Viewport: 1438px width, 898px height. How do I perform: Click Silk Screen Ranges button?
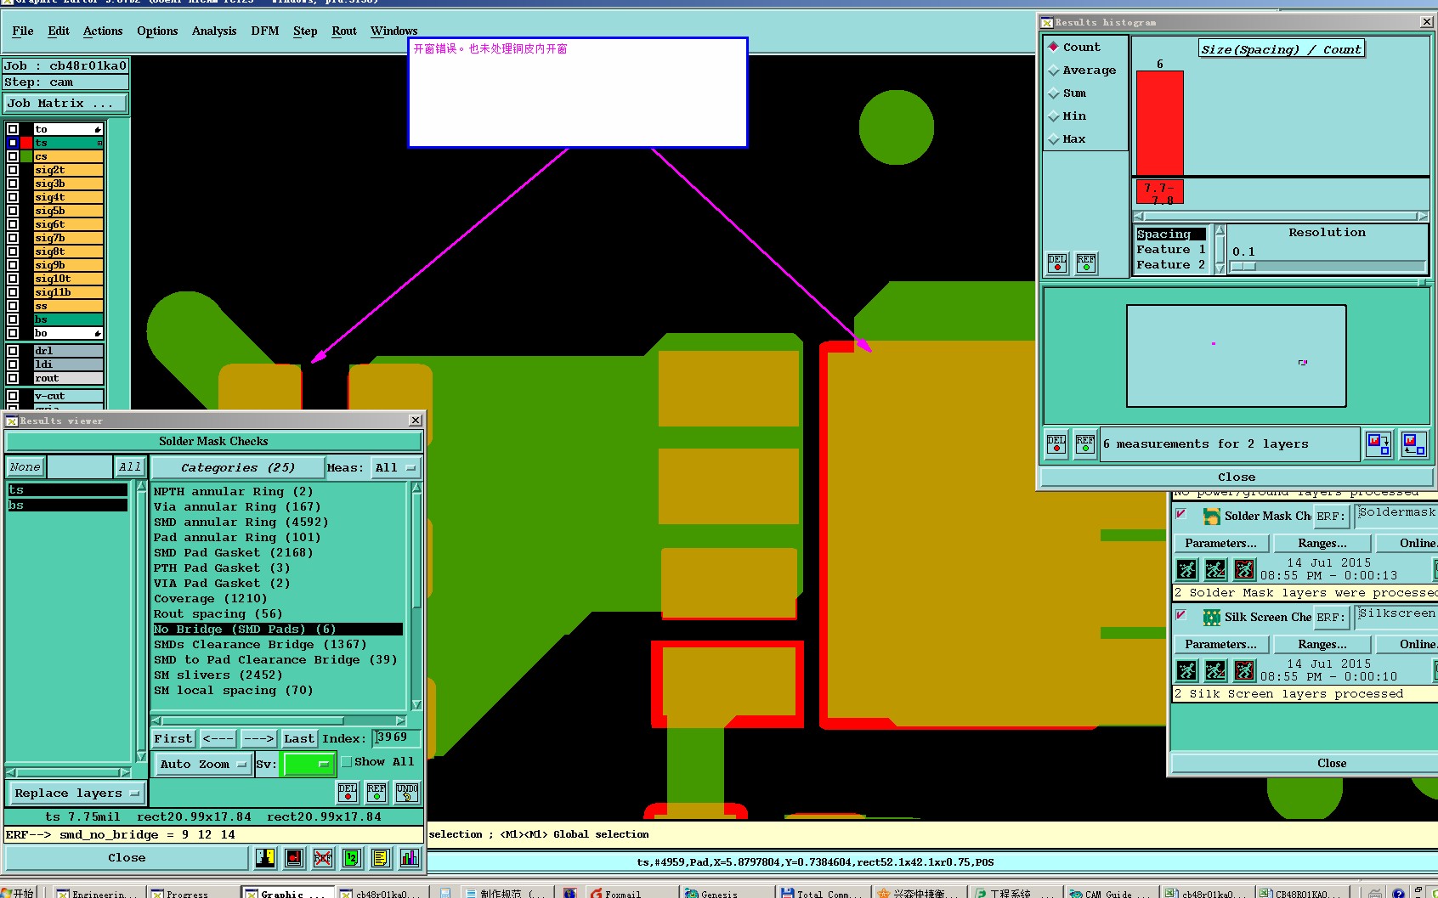[1322, 645]
